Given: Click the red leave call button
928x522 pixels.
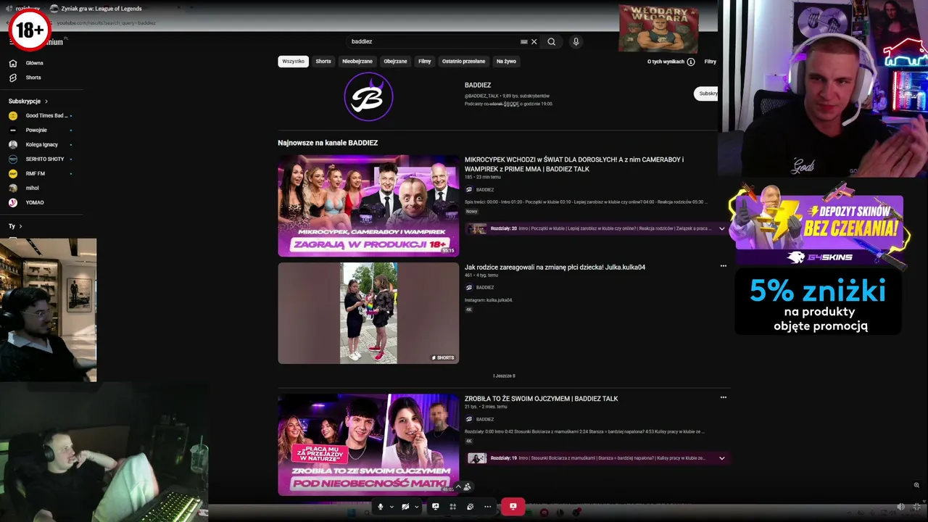Looking at the screenshot, I should point(513,507).
